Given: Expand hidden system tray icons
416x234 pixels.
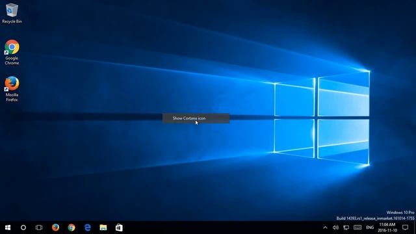Looking at the screenshot, I should 325,227.
